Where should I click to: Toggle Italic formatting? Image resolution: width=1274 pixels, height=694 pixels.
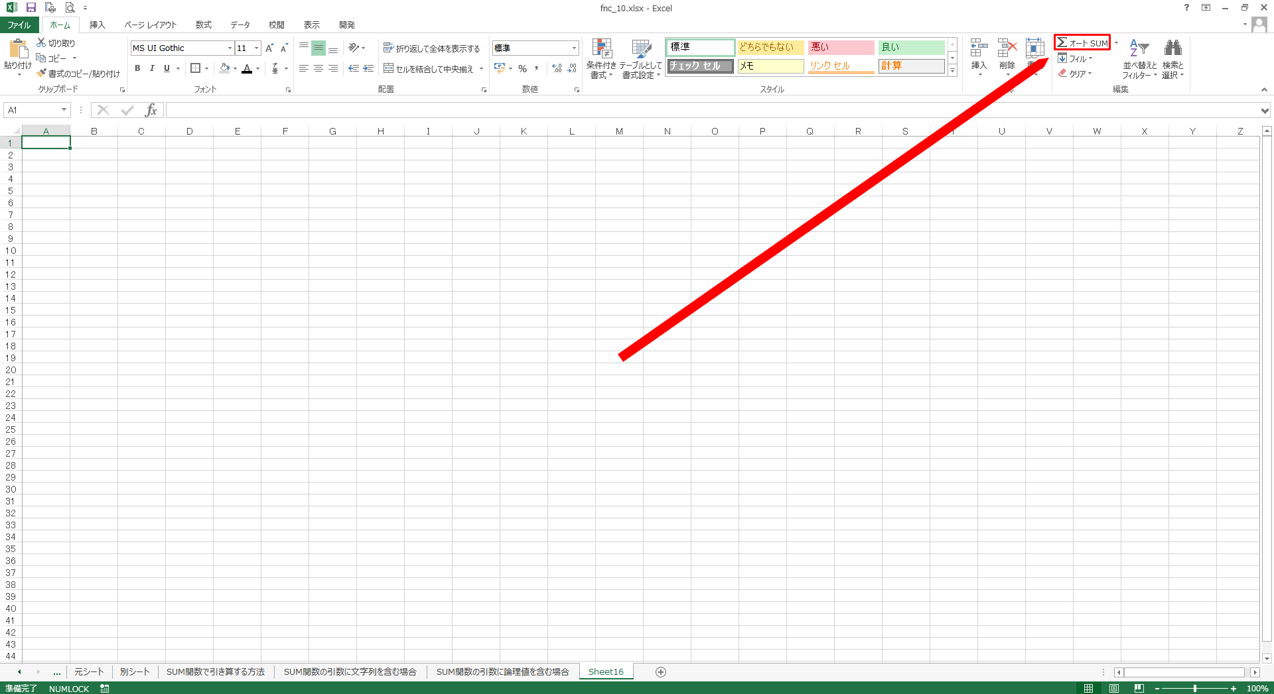click(x=152, y=68)
